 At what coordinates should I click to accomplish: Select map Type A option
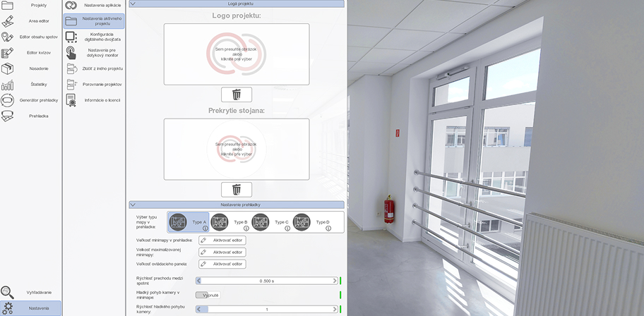click(189, 222)
